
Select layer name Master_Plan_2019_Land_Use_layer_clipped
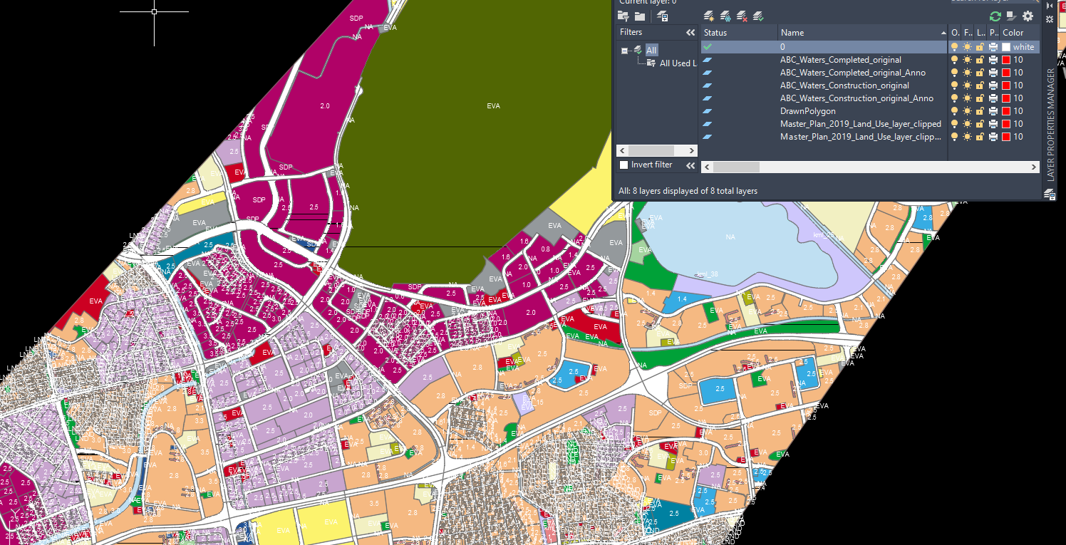coord(861,124)
